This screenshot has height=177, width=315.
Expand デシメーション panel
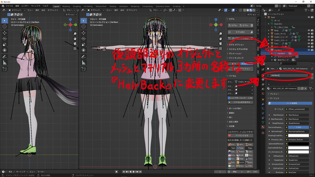point(234,53)
